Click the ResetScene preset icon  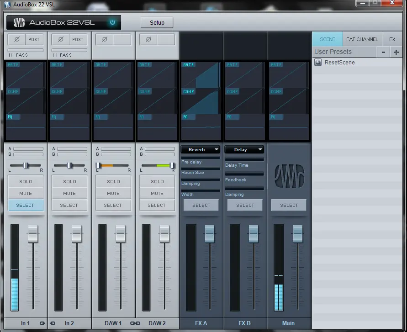318,62
